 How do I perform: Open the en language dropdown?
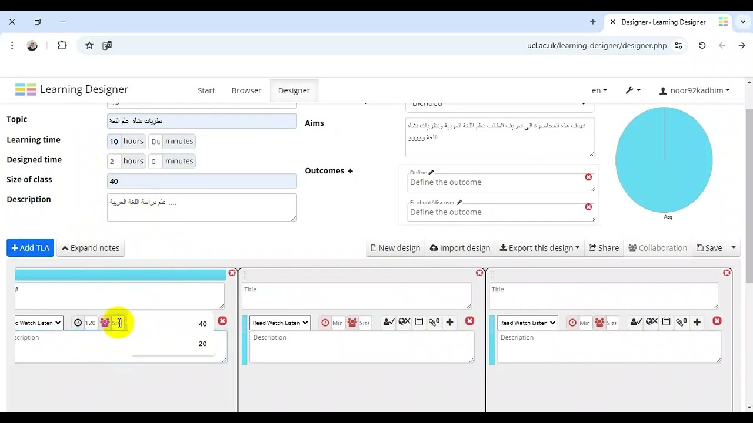[599, 90]
